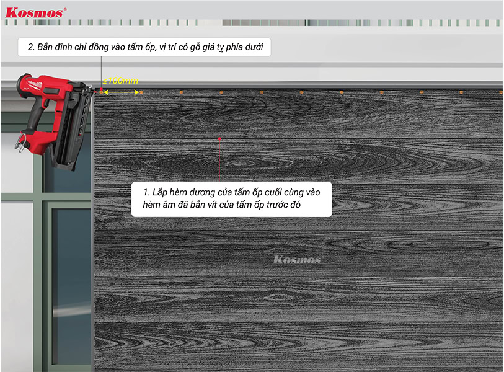Click the gray Kosmos watermark on the panels
The width and height of the screenshot is (504, 372).
pos(296,260)
